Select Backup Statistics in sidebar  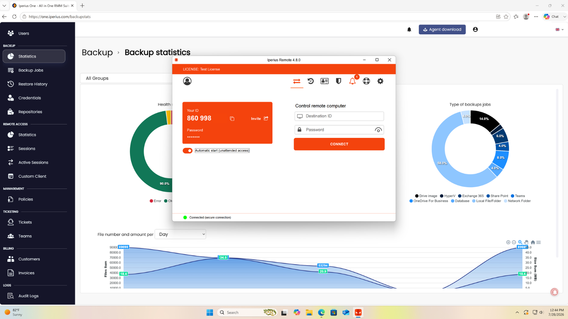tap(34, 56)
